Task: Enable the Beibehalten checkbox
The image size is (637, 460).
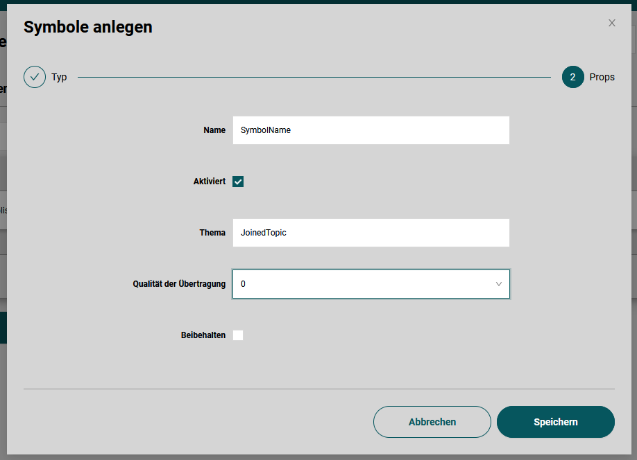Action: click(238, 335)
